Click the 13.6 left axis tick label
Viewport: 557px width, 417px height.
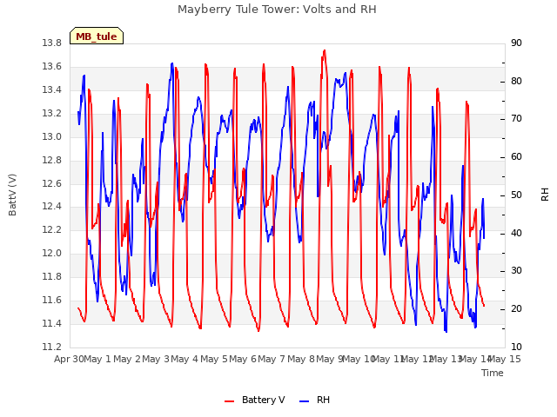(52, 66)
